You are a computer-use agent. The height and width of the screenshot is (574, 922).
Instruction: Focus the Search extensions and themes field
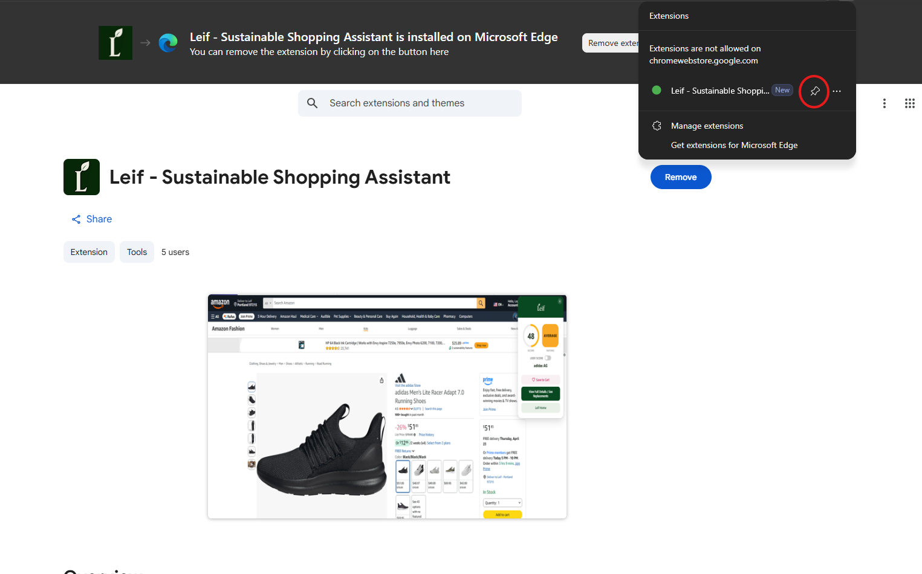coord(410,103)
